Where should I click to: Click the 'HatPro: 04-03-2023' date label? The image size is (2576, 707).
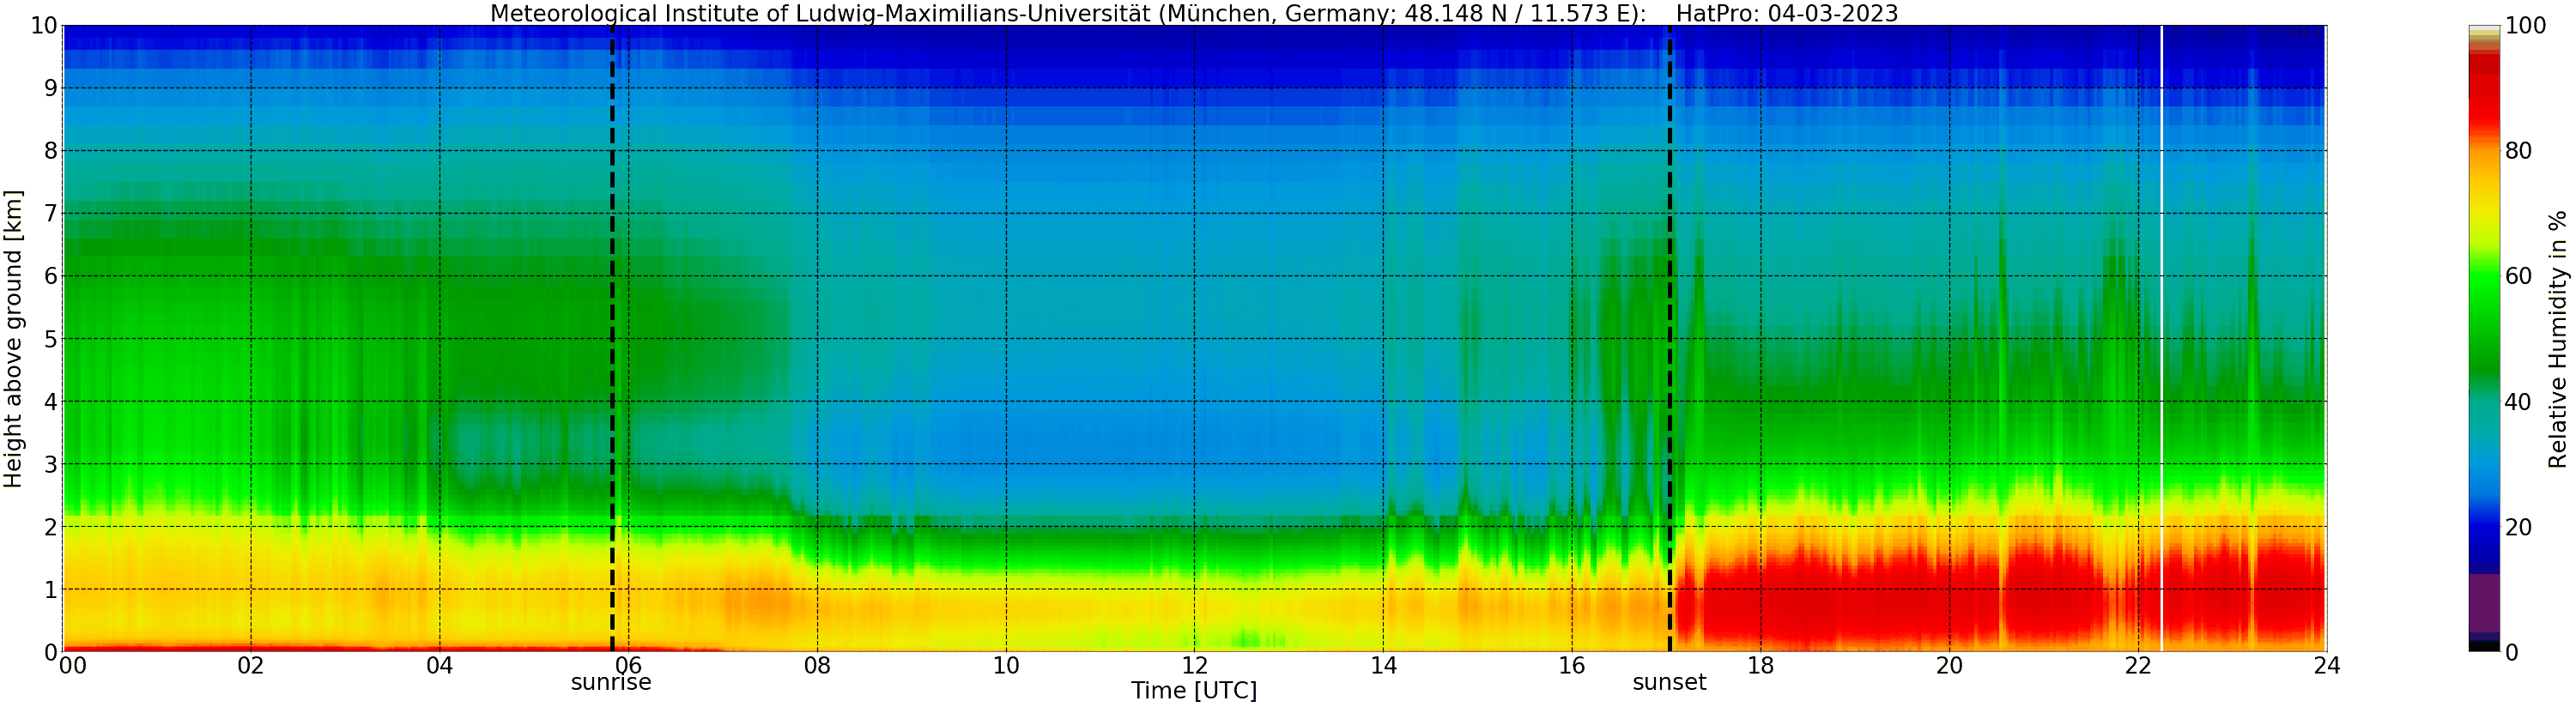[1787, 13]
